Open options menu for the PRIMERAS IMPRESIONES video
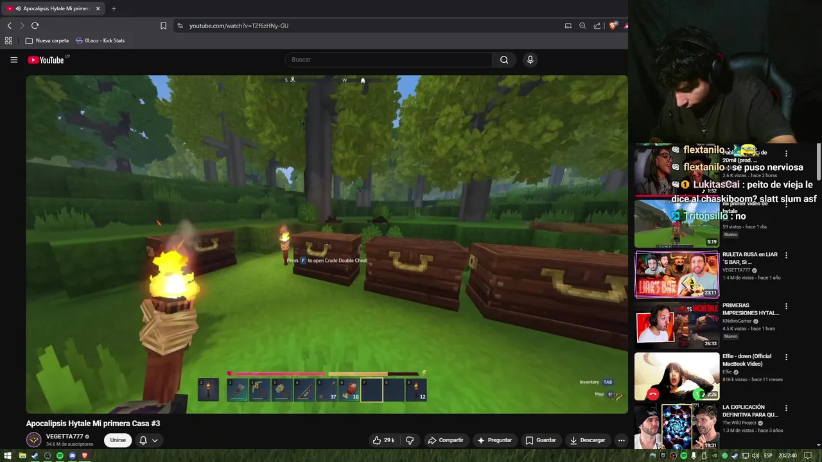The image size is (822, 462). [x=786, y=306]
